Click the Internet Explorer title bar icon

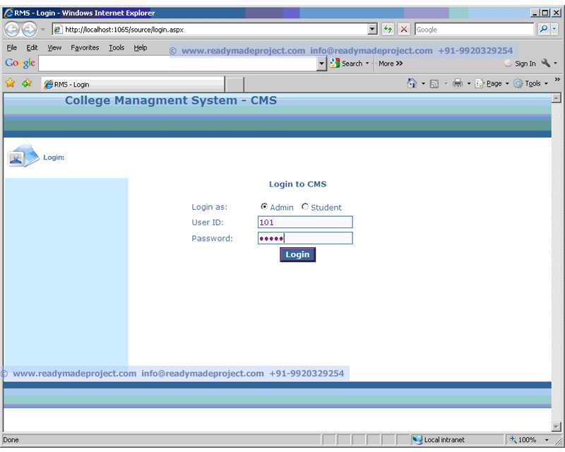pyautogui.click(x=8, y=13)
